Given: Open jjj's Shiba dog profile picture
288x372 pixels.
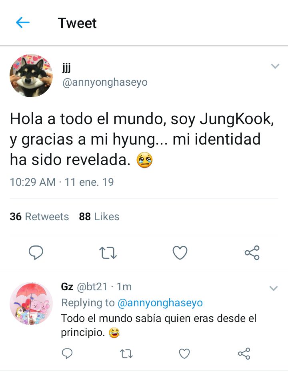Looking at the screenshot, I should pos(31,76).
